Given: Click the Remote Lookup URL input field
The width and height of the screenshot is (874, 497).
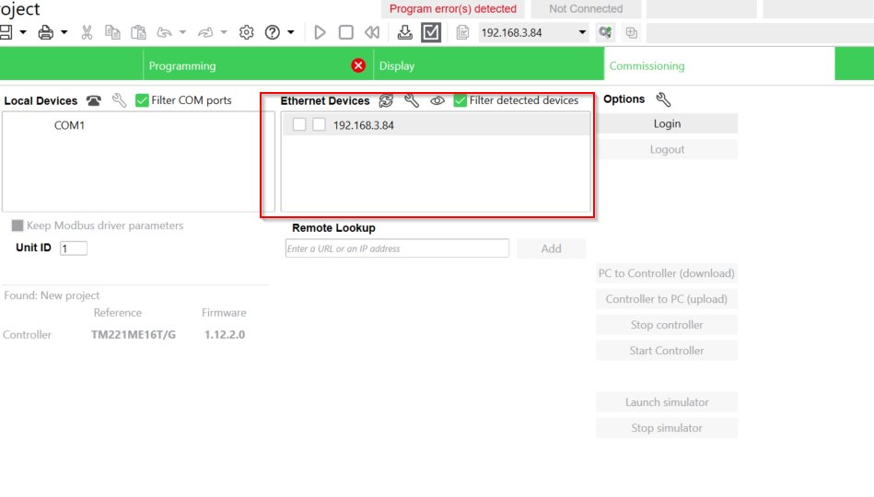Looking at the screenshot, I should (397, 248).
